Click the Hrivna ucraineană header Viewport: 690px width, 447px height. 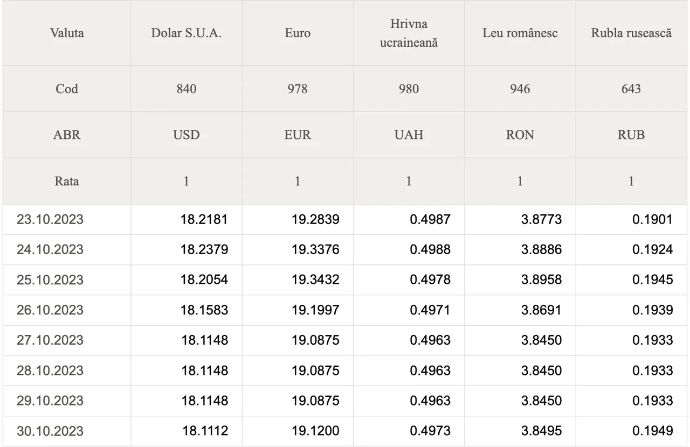409,33
